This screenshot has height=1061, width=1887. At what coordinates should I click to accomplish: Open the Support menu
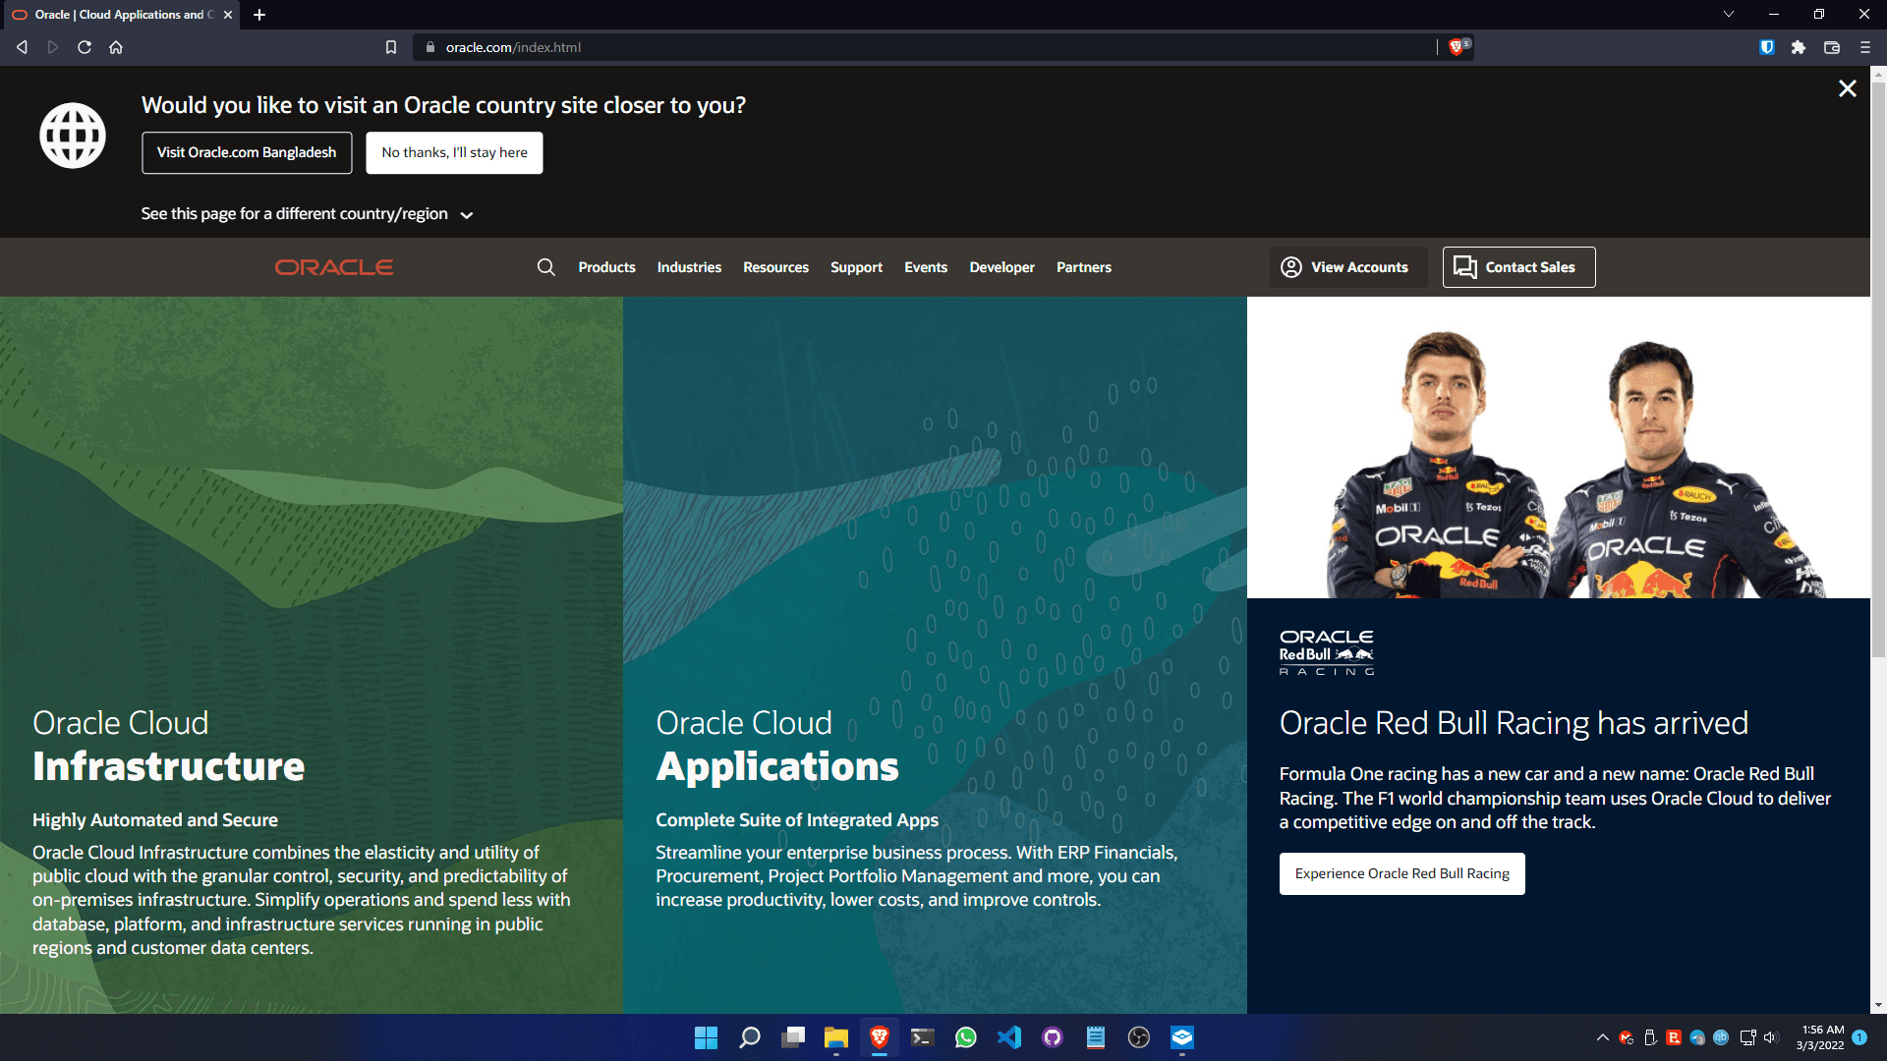(856, 267)
